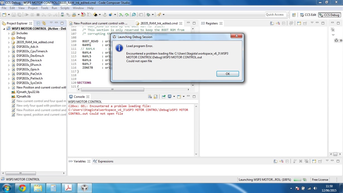Click Show Logical Structure icon in Registers
The width and height of the screenshot is (343, 193).
tap(278, 23)
